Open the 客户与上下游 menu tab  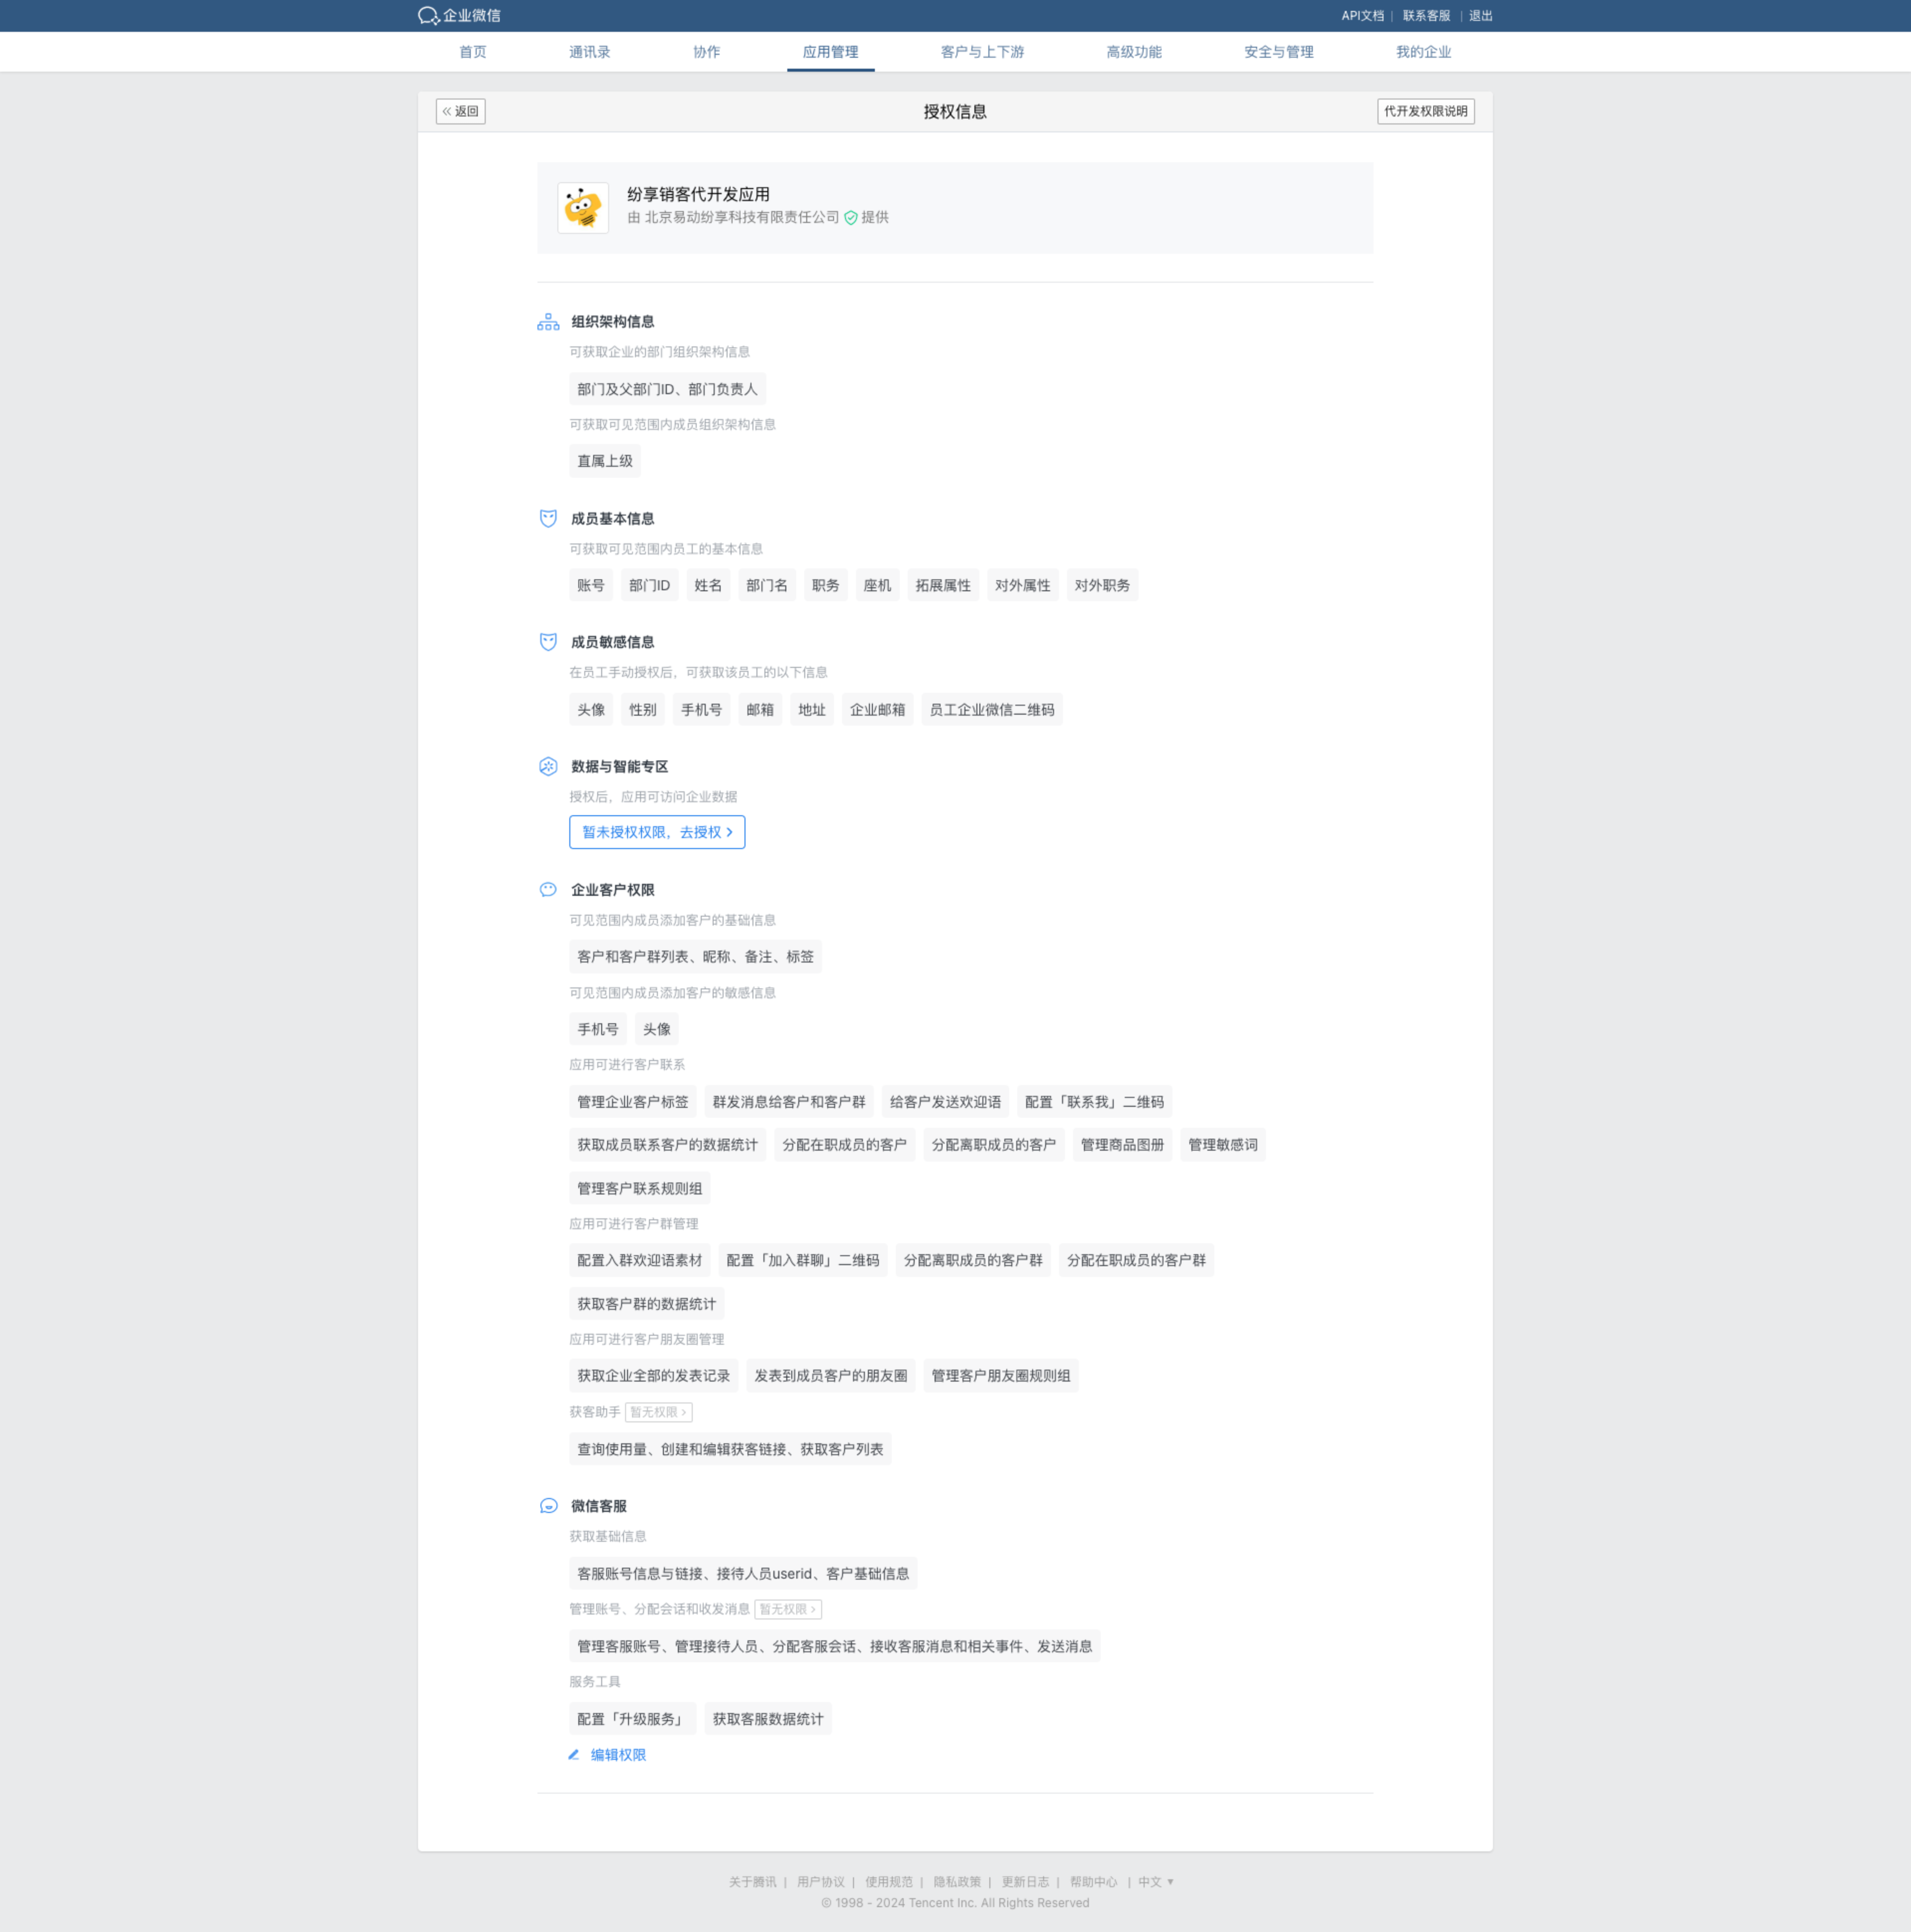[982, 52]
